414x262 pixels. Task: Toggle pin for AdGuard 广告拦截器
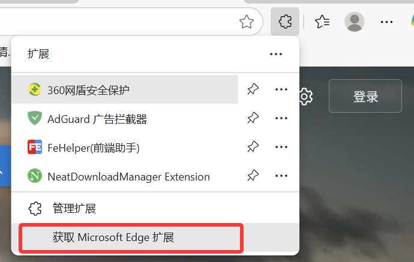pos(253,119)
